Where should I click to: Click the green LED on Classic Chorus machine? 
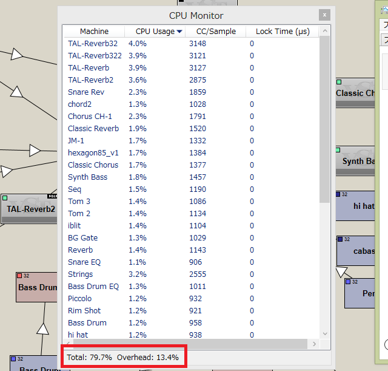pyautogui.click(x=339, y=81)
